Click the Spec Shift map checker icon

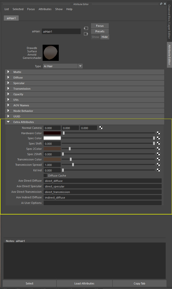(x=158, y=143)
